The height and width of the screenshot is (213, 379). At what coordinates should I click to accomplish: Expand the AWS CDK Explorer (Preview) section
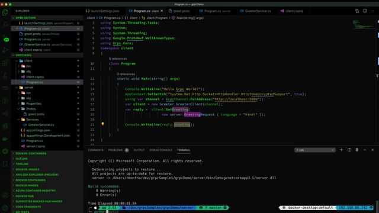[47, 175]
